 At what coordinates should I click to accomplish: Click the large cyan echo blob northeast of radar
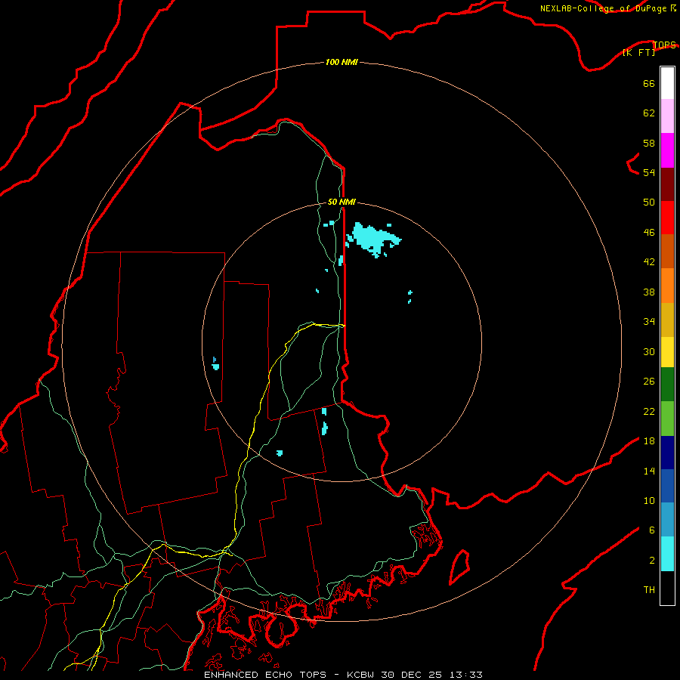point(373,239)
